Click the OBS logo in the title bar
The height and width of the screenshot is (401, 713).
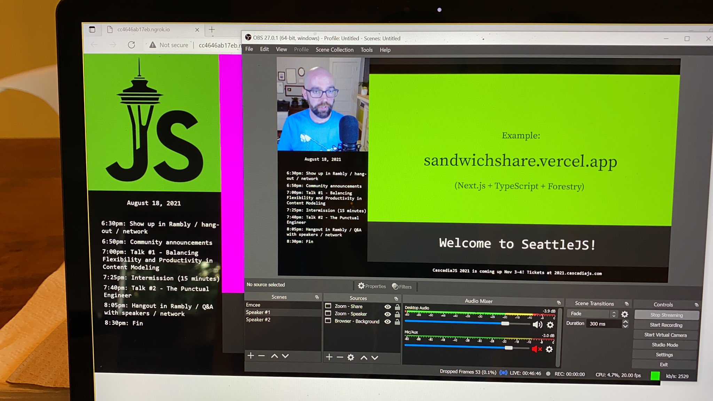(x=248, y=38)
